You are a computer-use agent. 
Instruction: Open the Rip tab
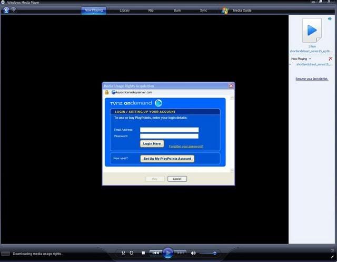151,11
